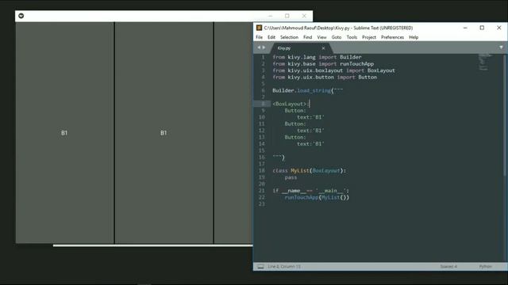The height and width of the screenshot is (285, 508).
Task: Go to next tab with right arrow
Action: pyautogui.click(x=264, y=47)
